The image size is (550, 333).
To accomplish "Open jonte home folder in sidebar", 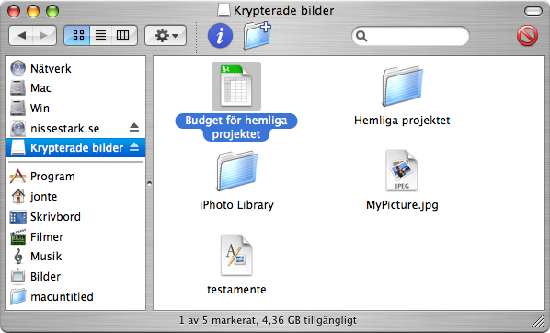I will (75, 197).
